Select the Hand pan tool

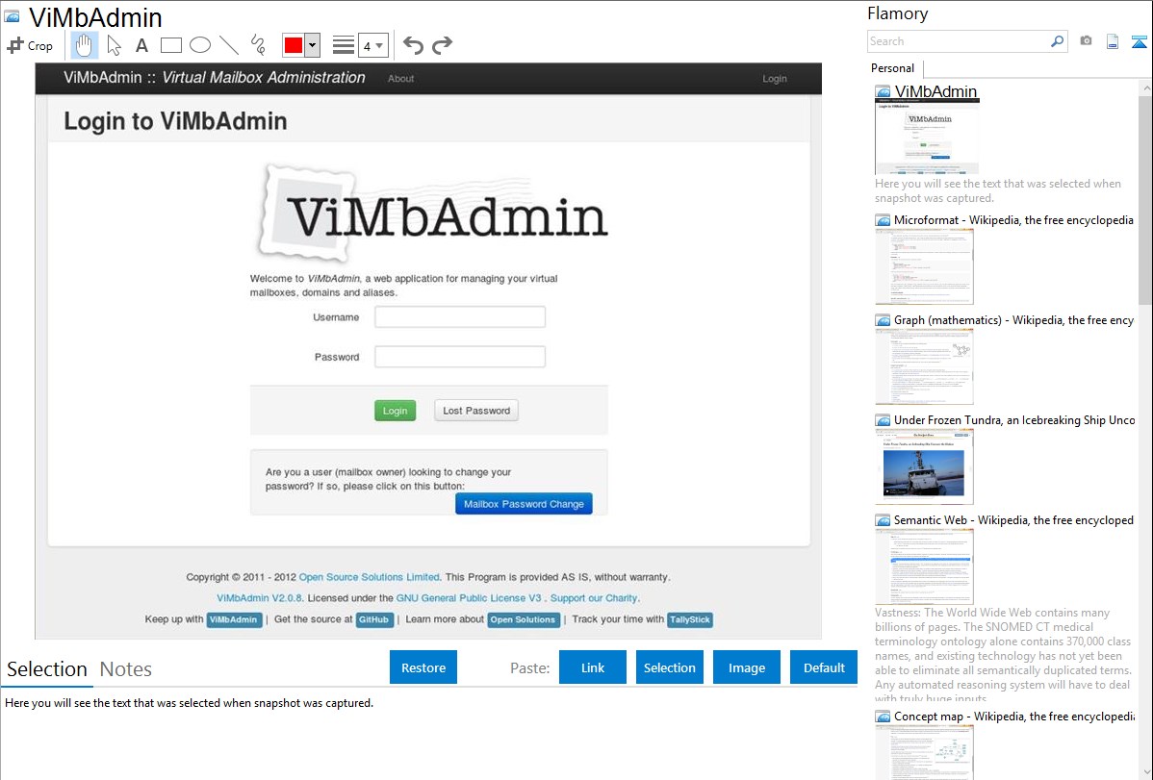84,45
